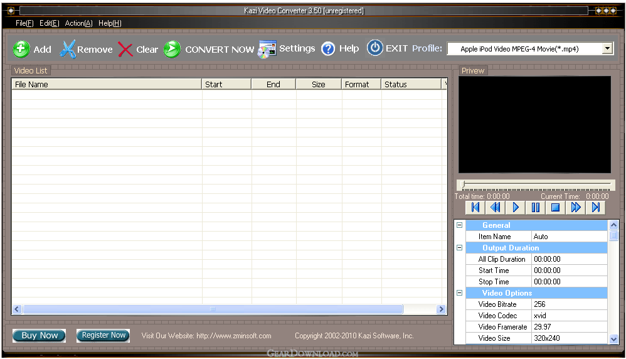The width and height of the screenshot is (626, 359).
Task: Click the Buy Now button
Action: pyautogui.click(x=39, y=335)
